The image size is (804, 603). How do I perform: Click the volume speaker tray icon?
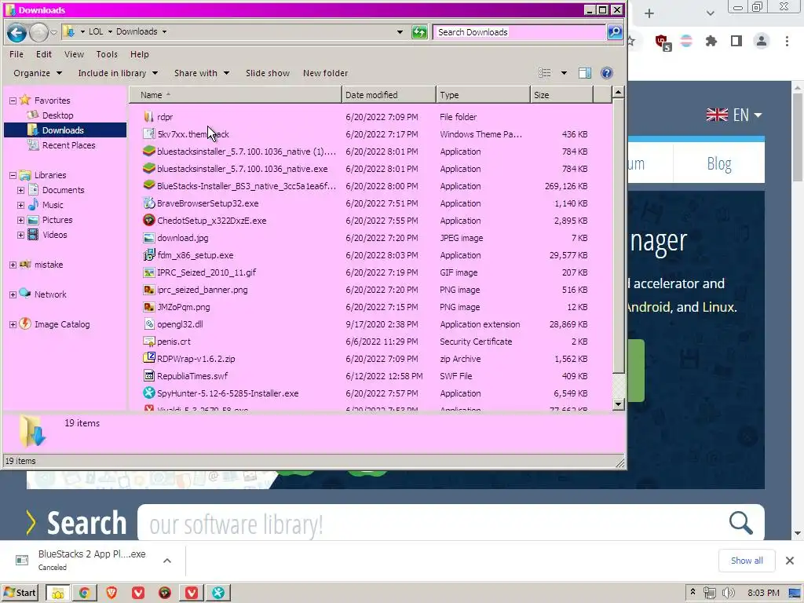pyautogui.click(x=729, y=594)
